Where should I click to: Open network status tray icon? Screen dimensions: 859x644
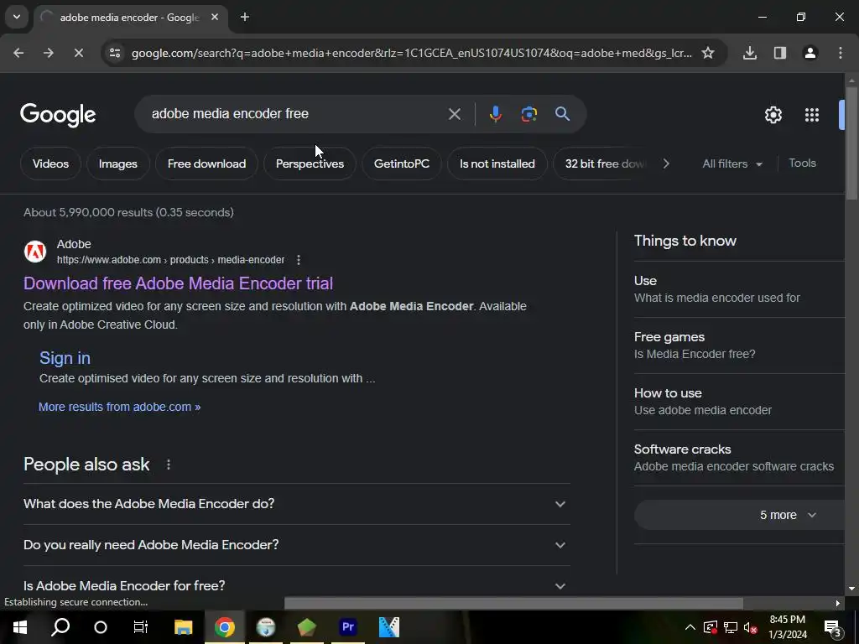[x=731, y=627]
